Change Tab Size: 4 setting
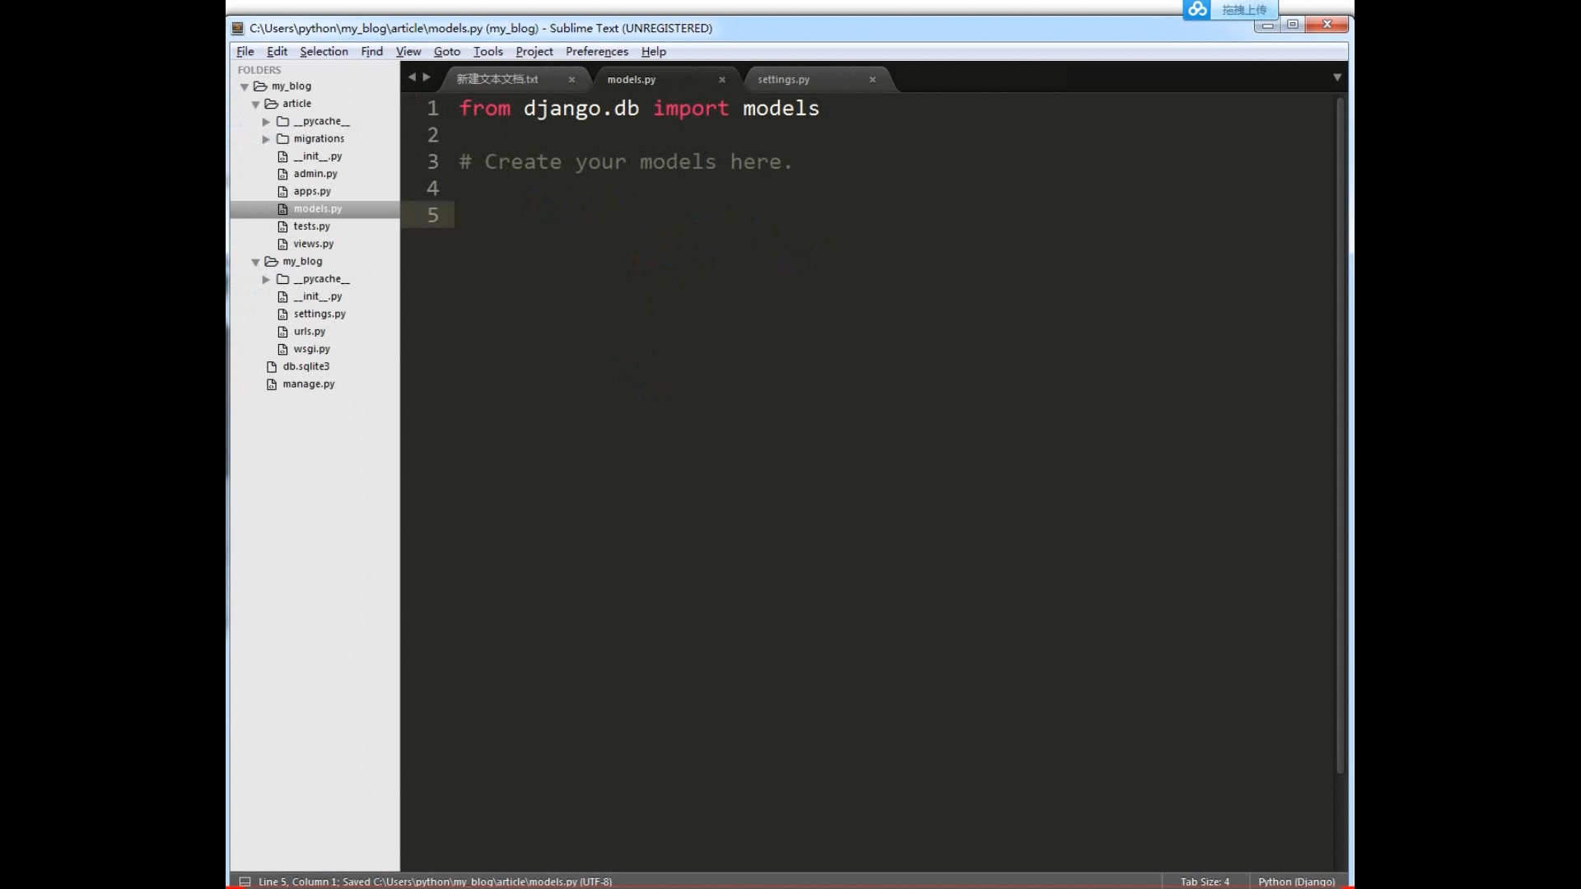This screenshot has height=889, width=1581. [1205, 882]
